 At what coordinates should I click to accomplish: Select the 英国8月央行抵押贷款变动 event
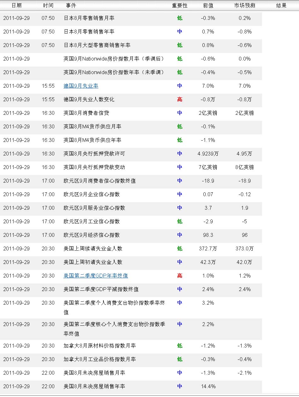(94, 167)
